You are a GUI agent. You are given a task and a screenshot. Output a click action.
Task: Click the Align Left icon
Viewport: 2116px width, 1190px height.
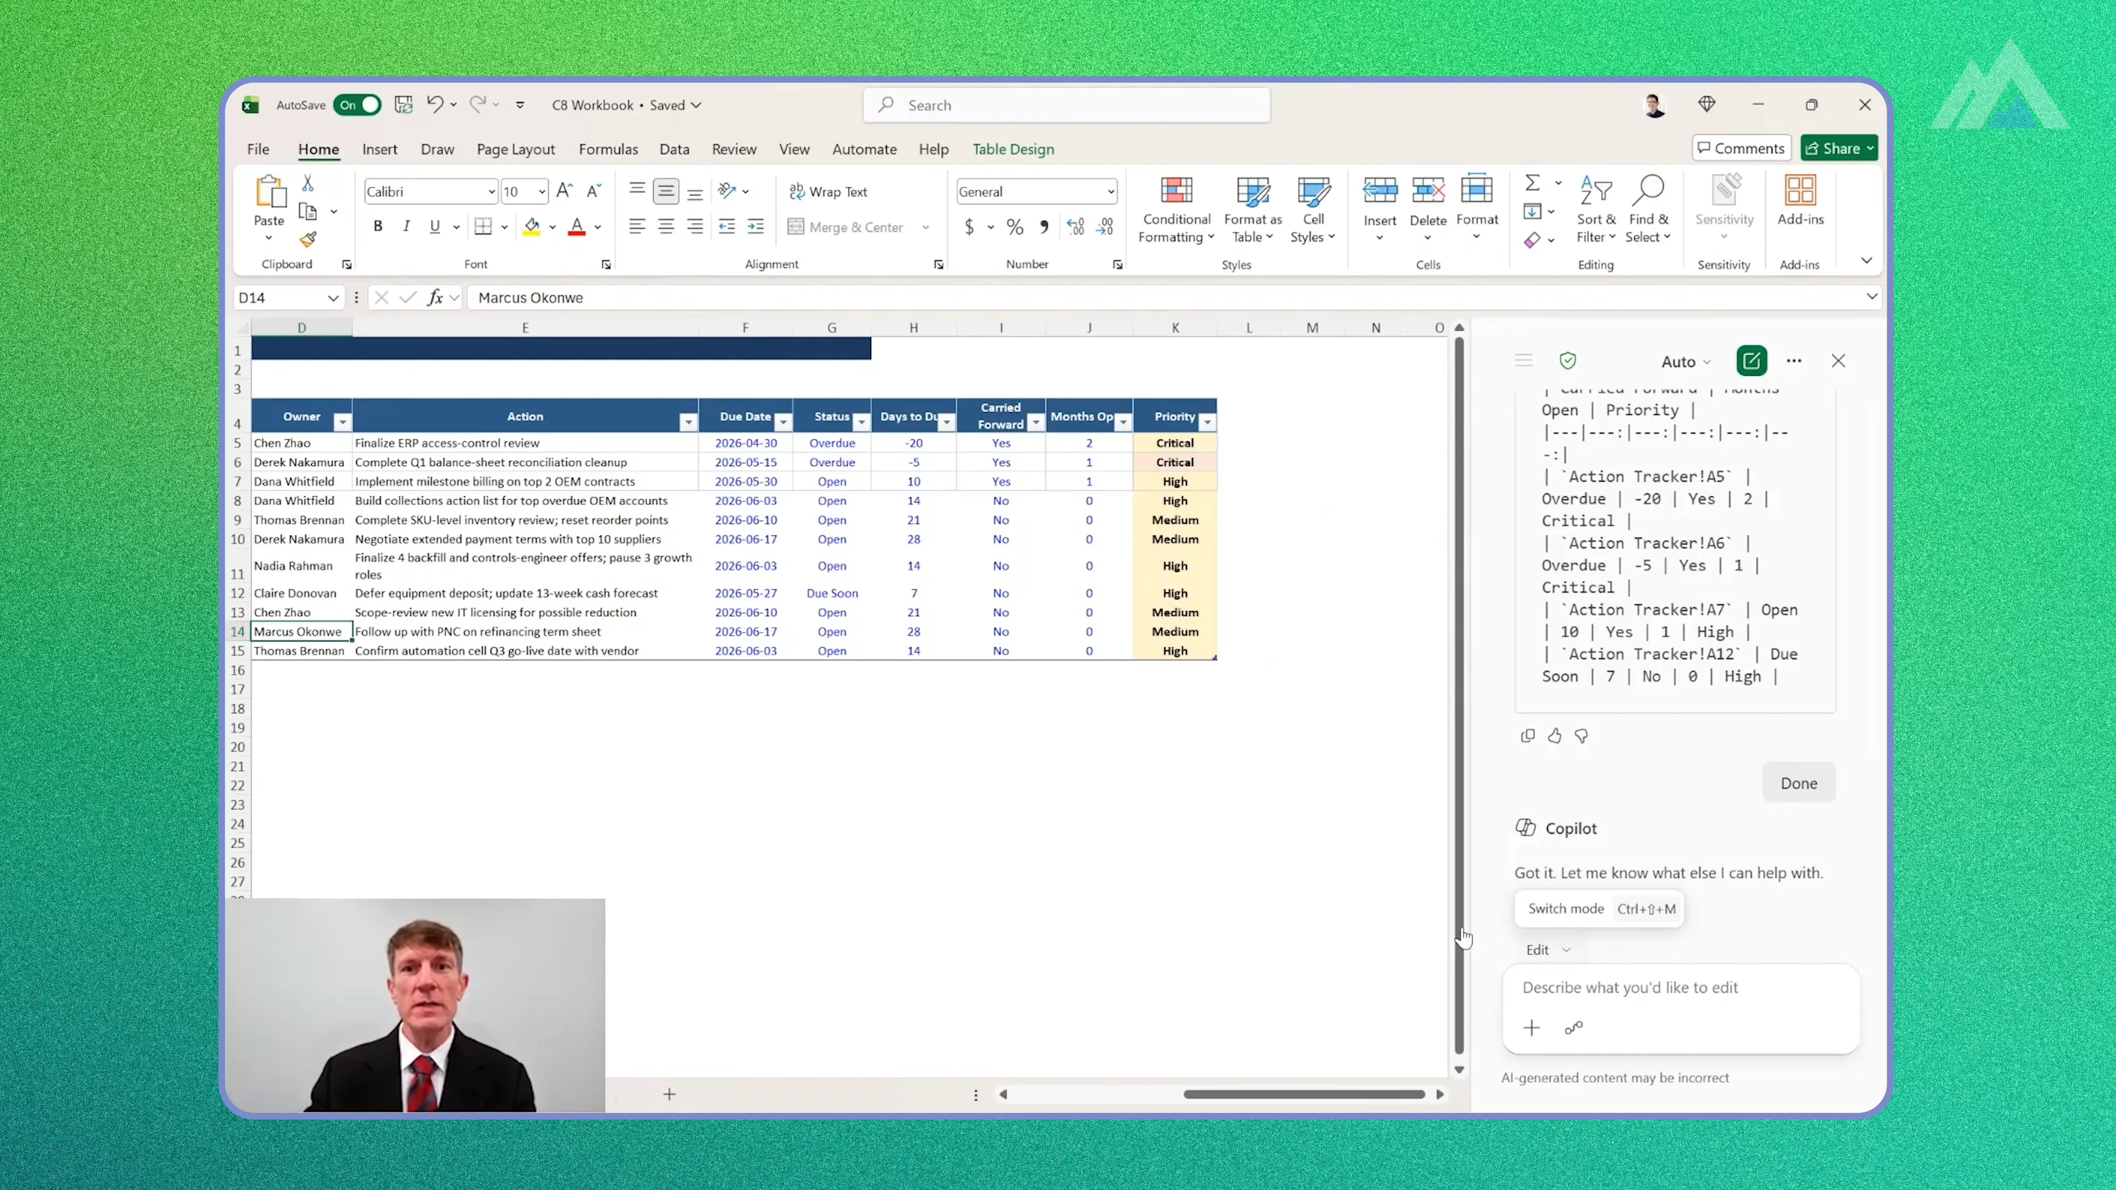(636, 226)
